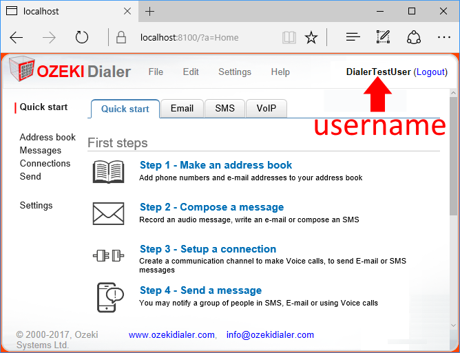
Task: Open the web note pen icon
Action: pos(384,37)
